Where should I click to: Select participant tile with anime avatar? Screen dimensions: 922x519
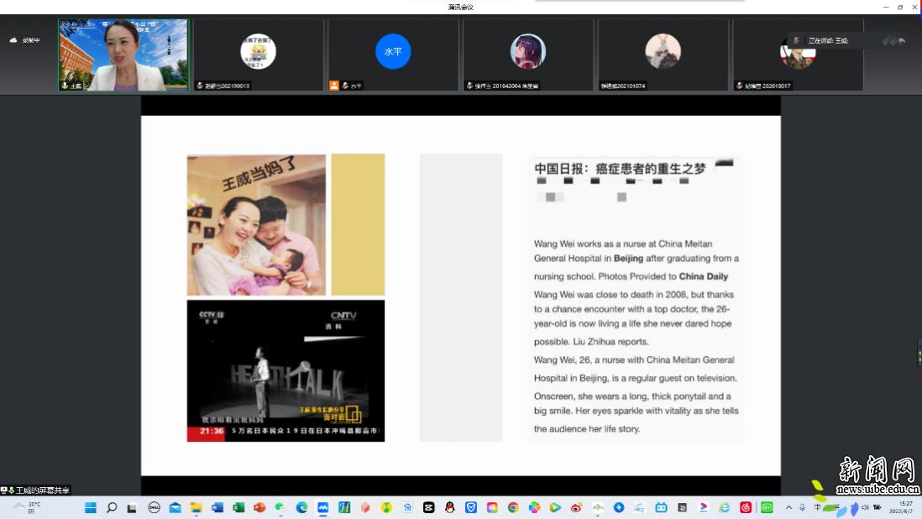click(x=528, y=55)
